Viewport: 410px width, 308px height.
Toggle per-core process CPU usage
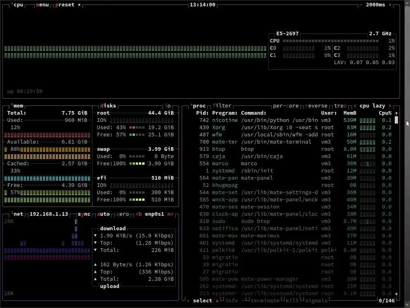coord(286,106)
